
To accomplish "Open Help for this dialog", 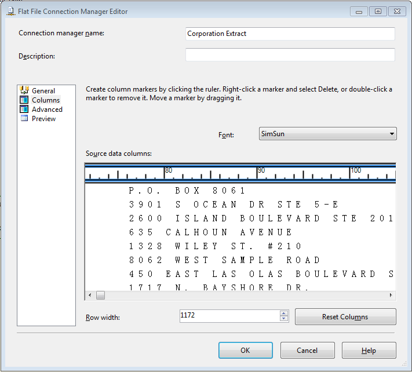I will coord(369,350).
